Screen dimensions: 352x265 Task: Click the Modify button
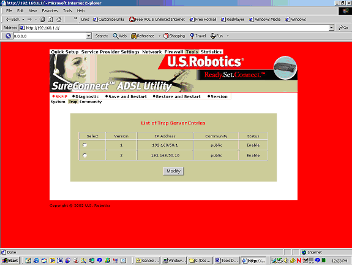(173, 171)
